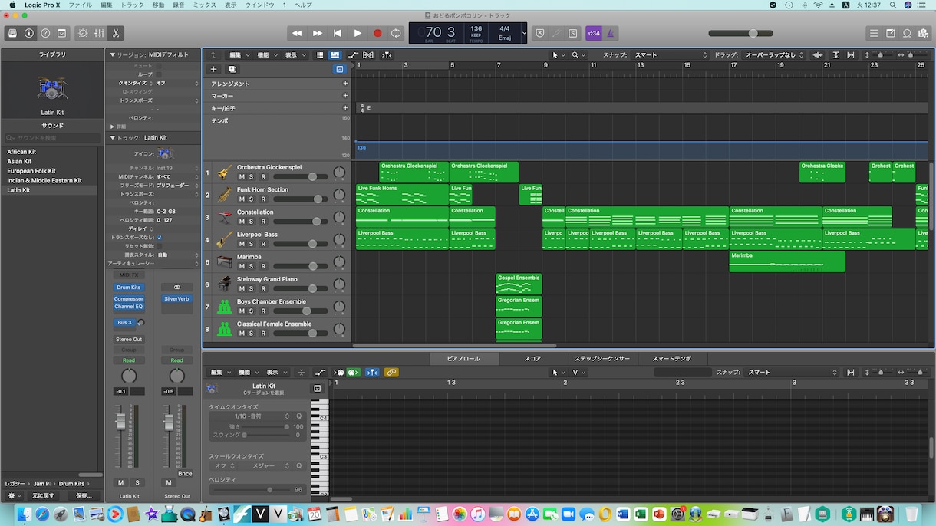Start playback with the Play button
936x526 pixels.
[358, 33]
